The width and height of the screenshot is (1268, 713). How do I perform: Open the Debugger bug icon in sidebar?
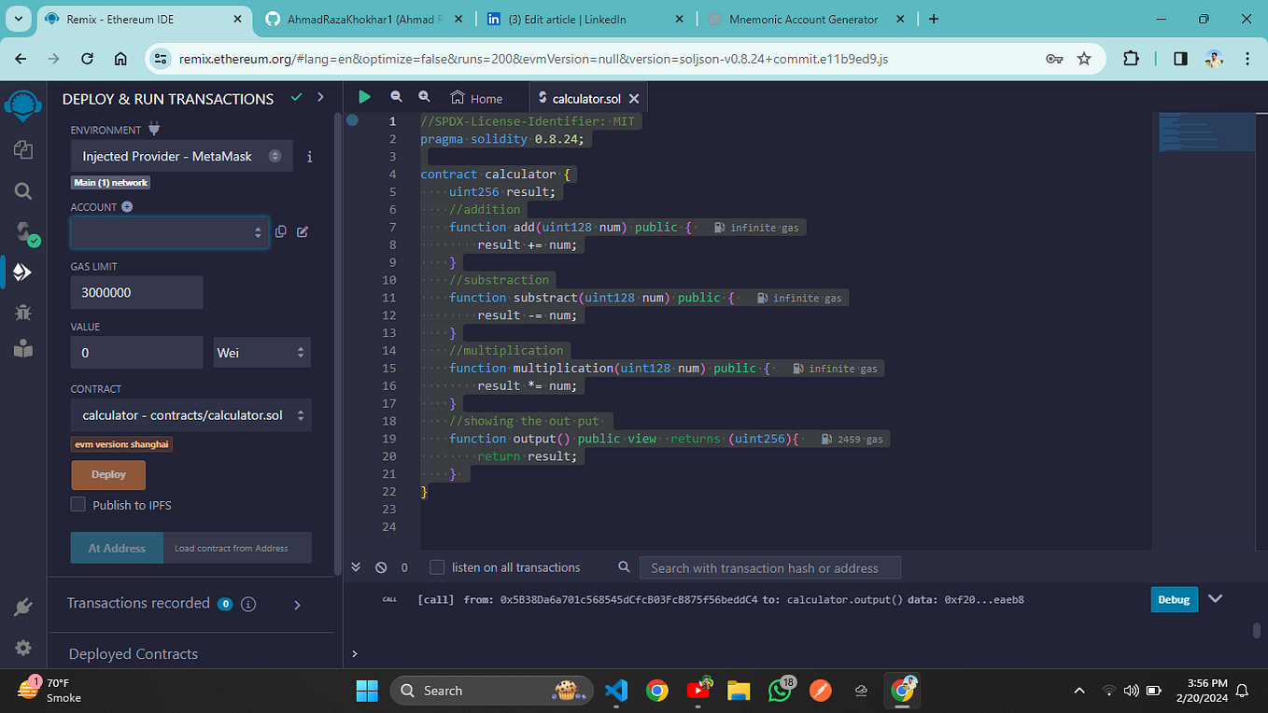(x=23, y=313)
